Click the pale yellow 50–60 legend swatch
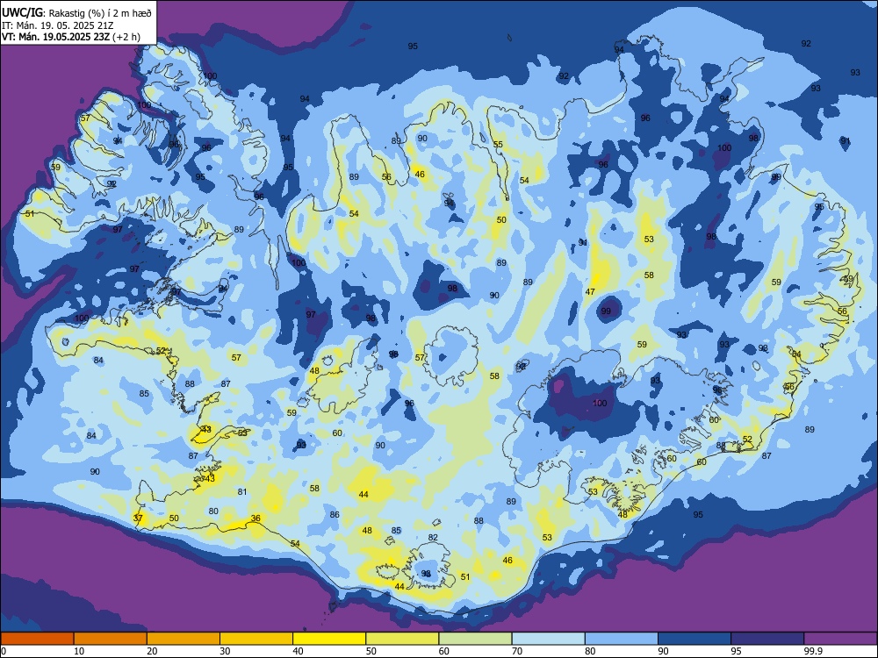This screenshot has height=658, width=878. tap(402, 639)
